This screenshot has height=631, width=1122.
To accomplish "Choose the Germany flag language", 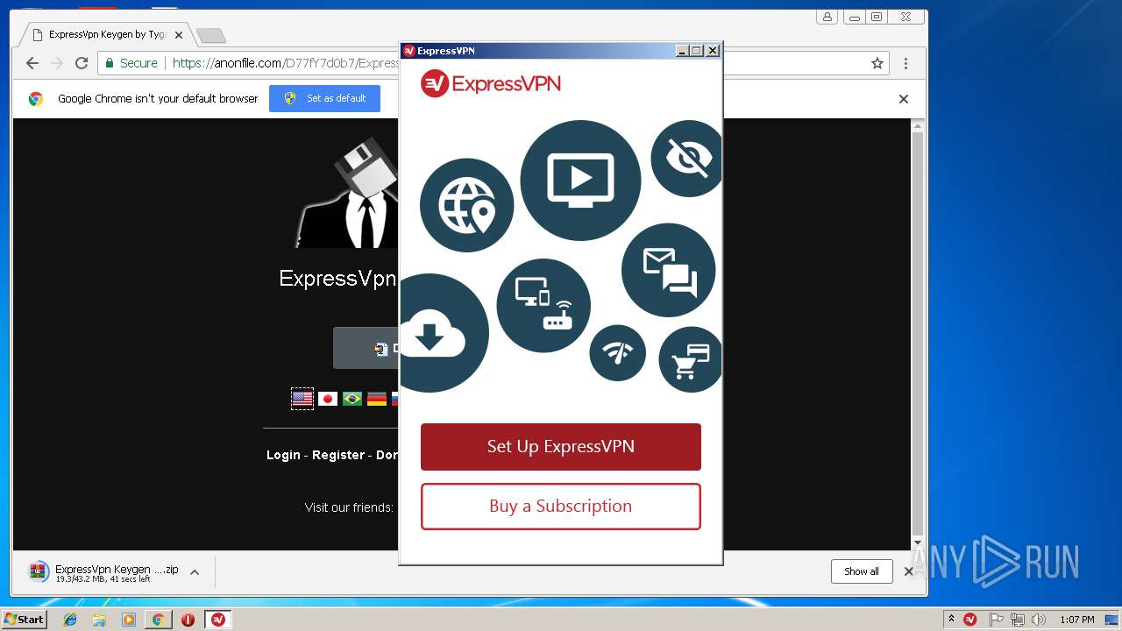I will pos(377,399).
